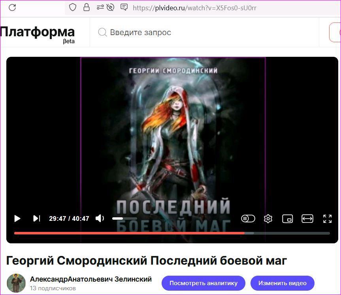Open channel АлександрАнатольевич Зелинский
This screenshot has height=295, width=341.
[x=91, y=279]
